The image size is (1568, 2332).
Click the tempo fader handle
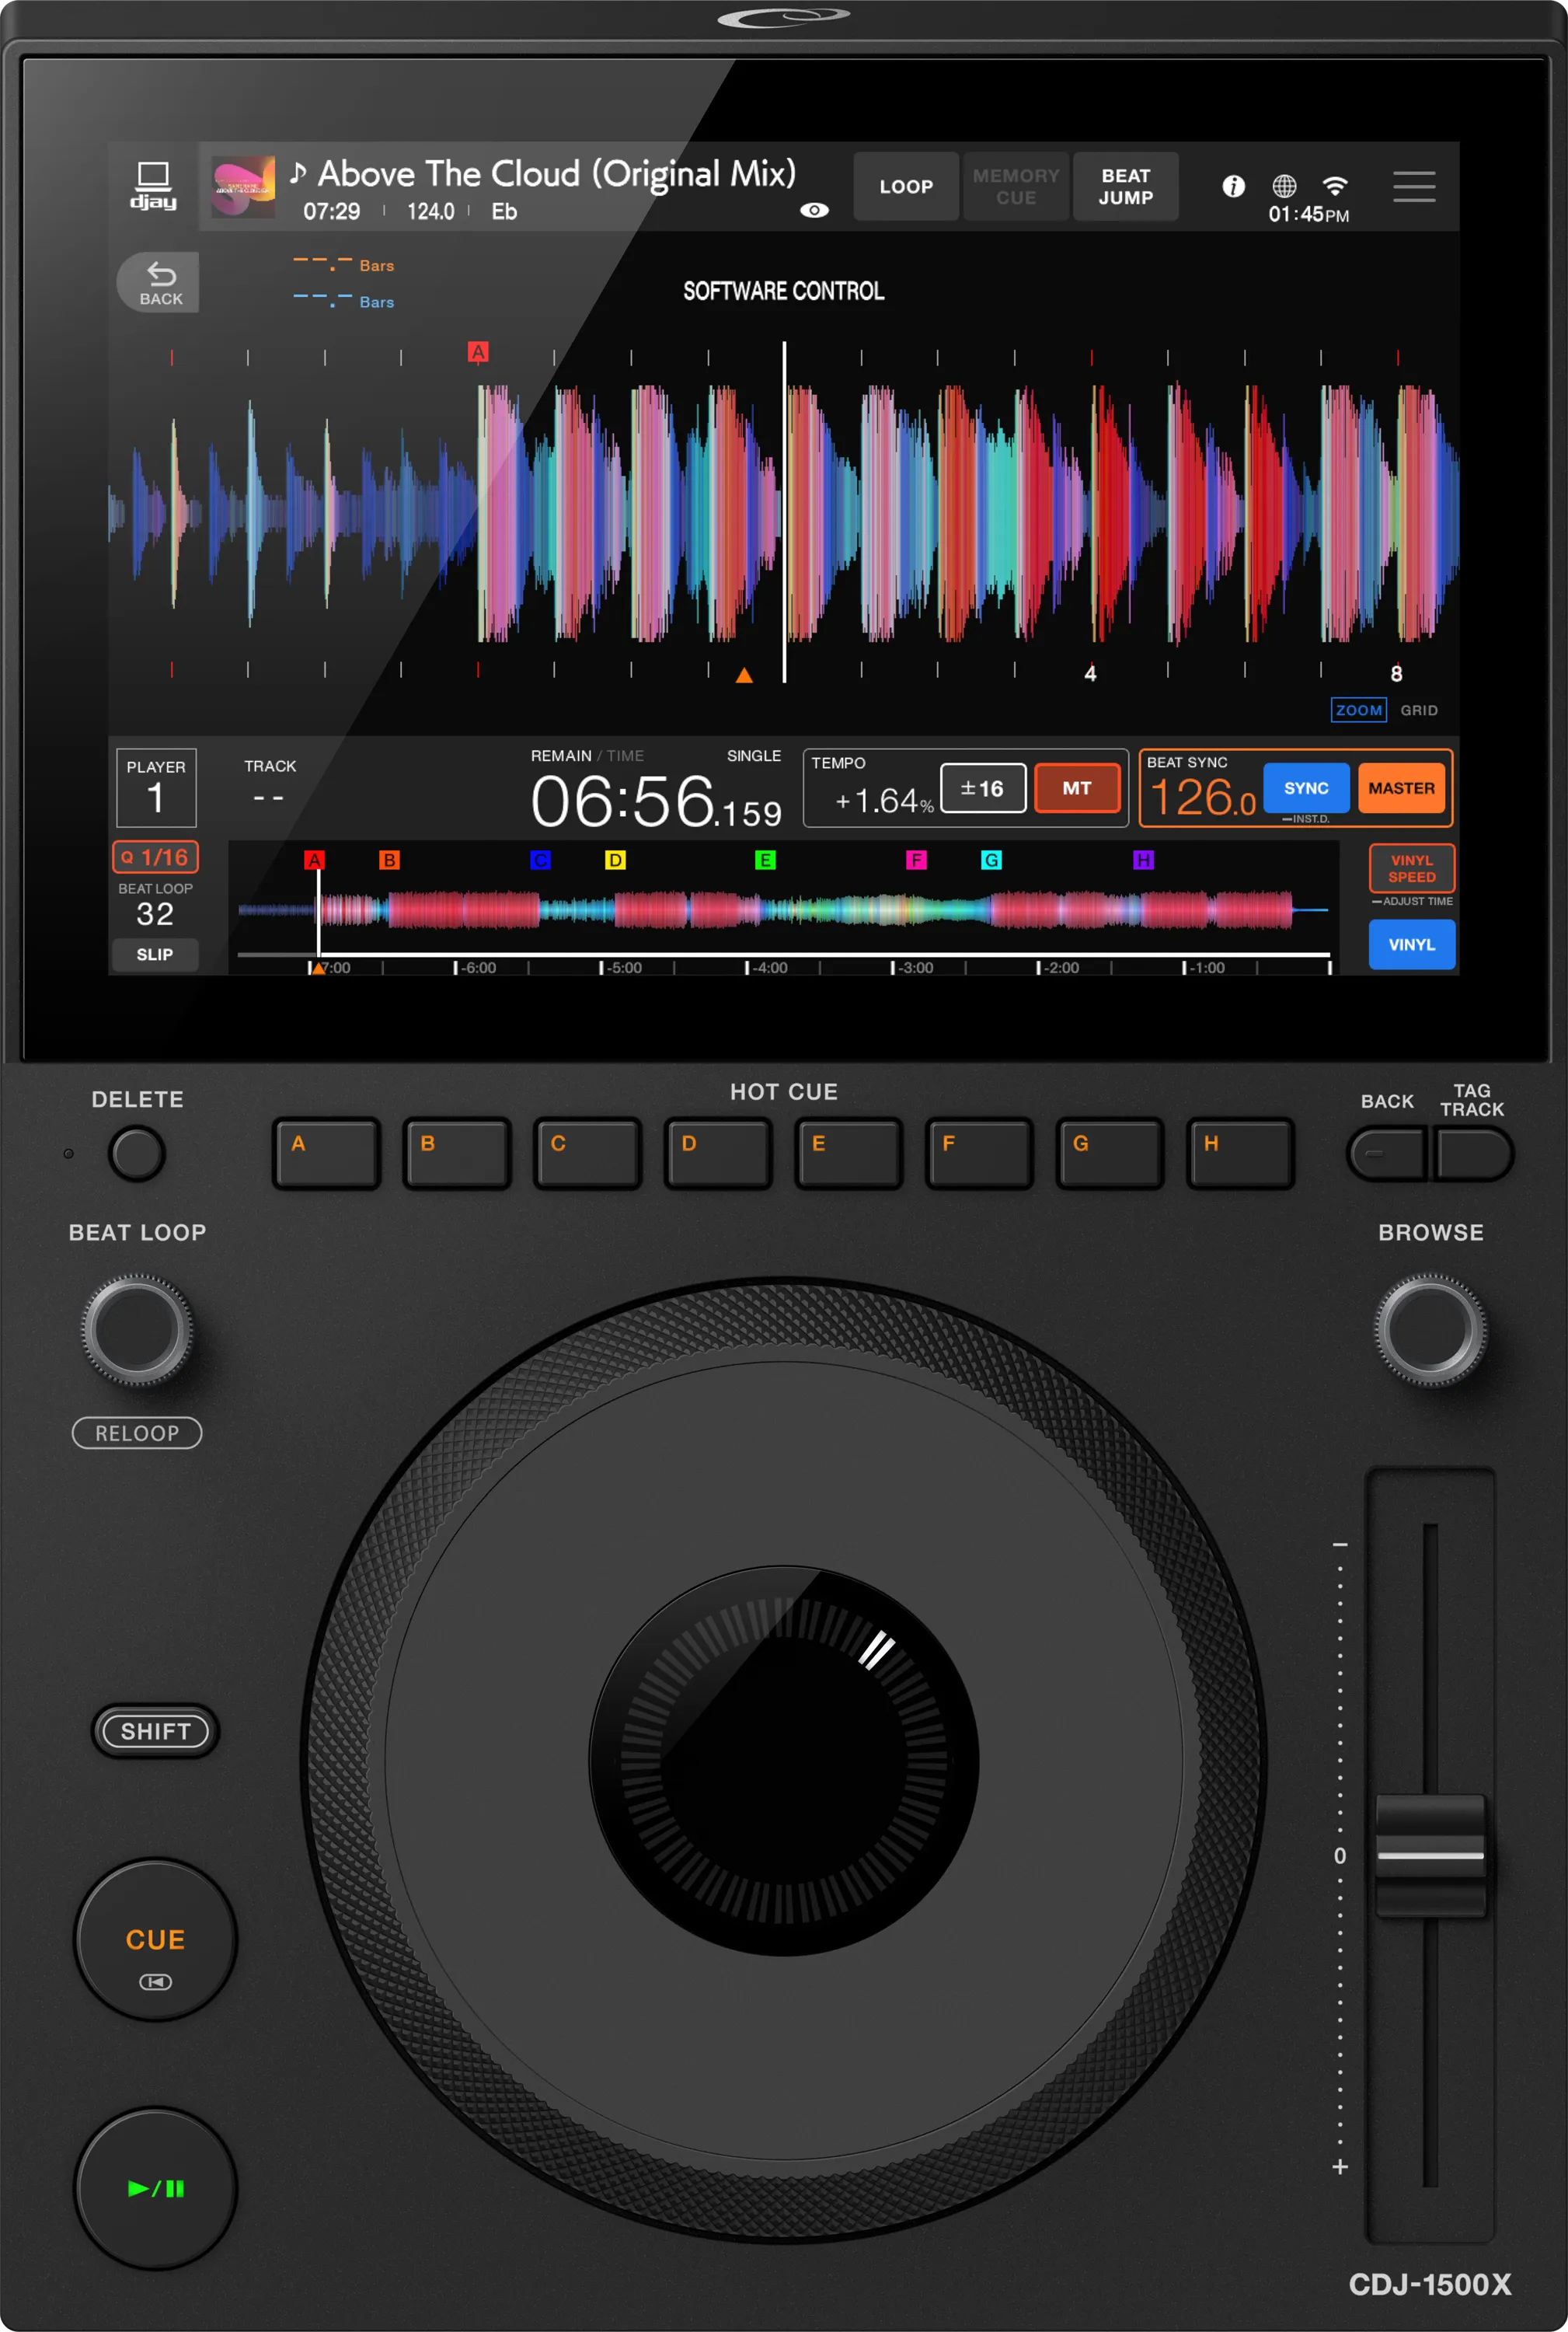[x=1430, y=1855]
